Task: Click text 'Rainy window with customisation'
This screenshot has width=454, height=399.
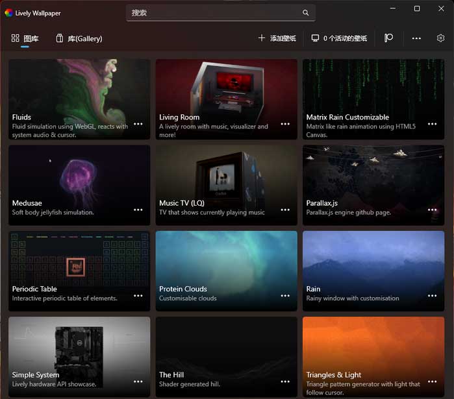Action: click(x=353, y=298)
